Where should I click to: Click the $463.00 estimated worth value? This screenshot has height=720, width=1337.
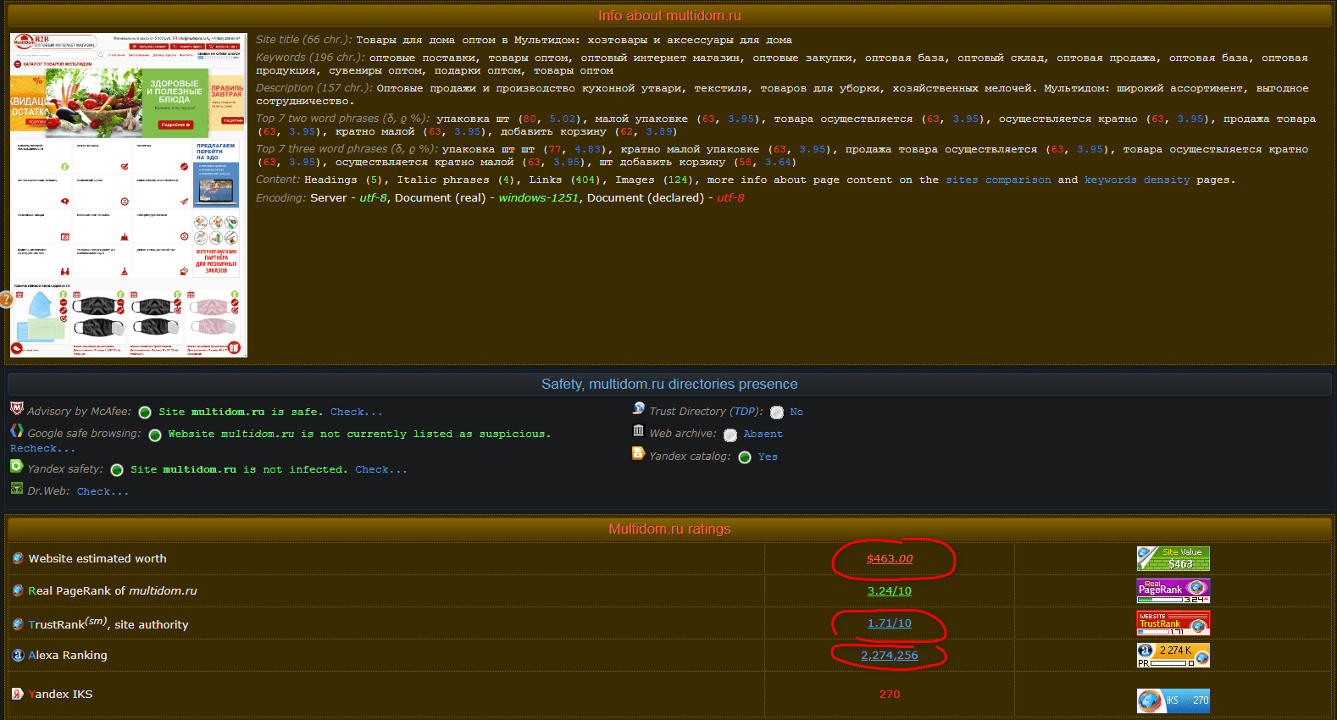tap(890, 559)
